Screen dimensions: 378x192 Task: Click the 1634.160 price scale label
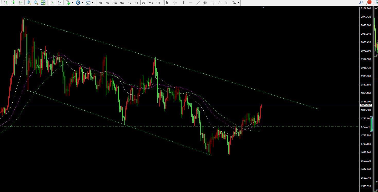coord(366,169)
